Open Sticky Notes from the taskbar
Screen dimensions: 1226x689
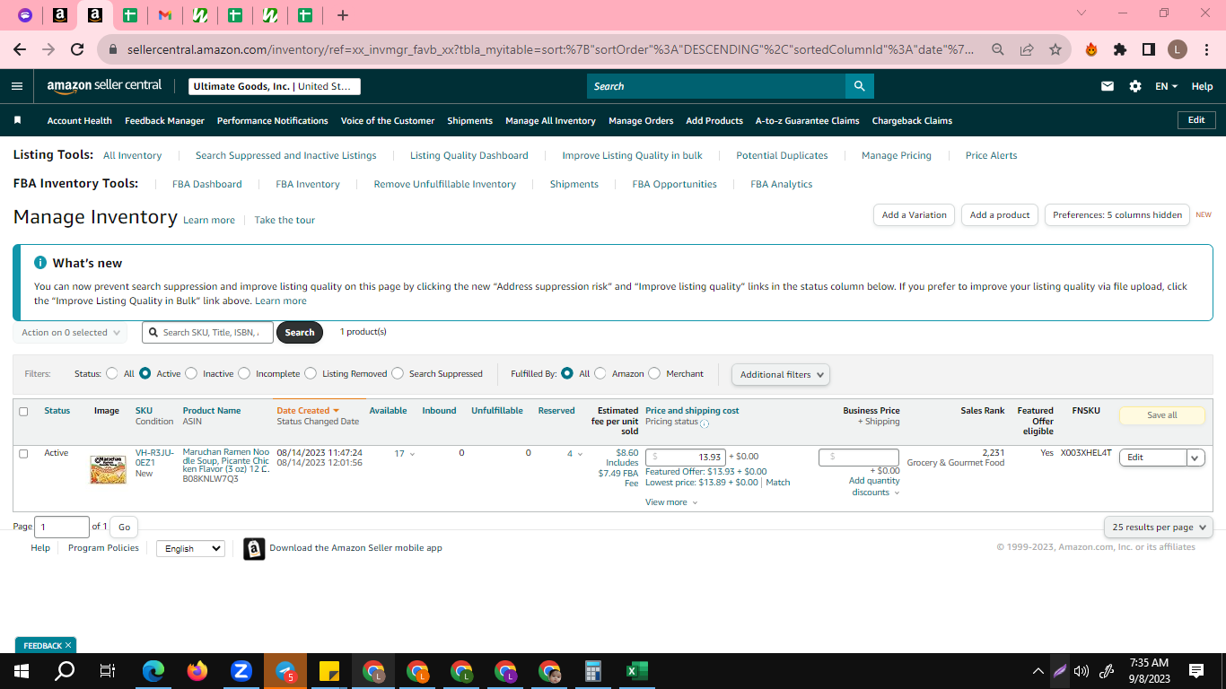coord(328,671)
